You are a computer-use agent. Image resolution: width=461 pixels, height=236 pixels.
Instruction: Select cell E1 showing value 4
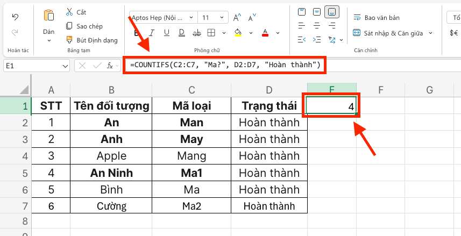click(x=332, y=106)
